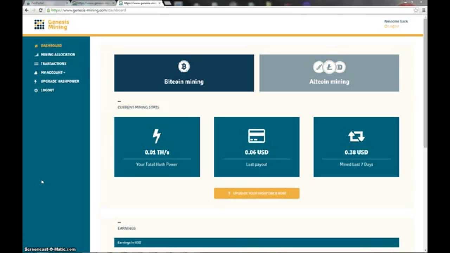Select the Bitcoin mining card
This screenshot has height=253, width=450.
(x=184, y=73)
